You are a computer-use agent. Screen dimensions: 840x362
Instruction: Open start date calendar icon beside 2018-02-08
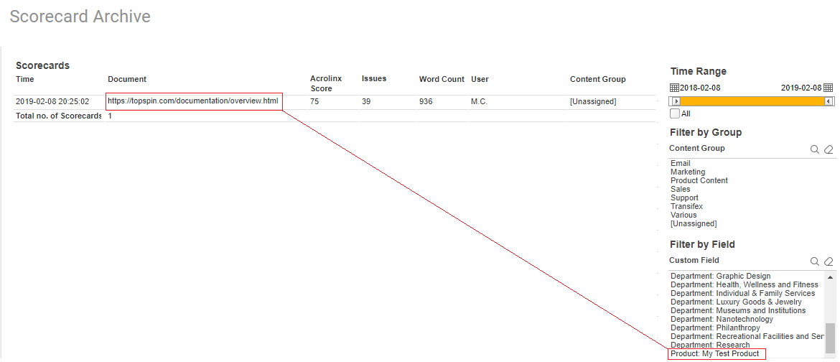[x=674, y=88]
